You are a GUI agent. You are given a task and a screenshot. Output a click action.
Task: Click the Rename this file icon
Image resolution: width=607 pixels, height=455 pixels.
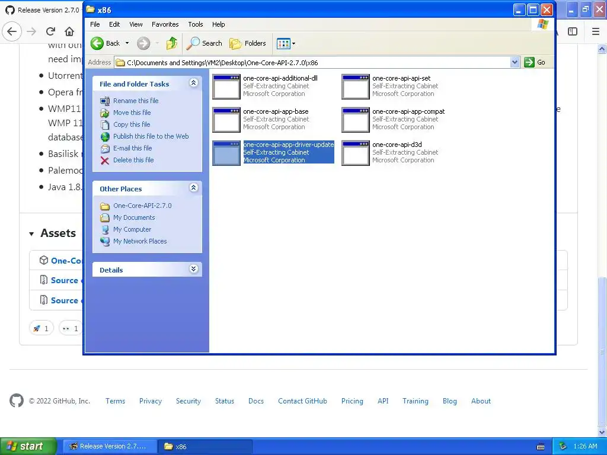(105, 101)
